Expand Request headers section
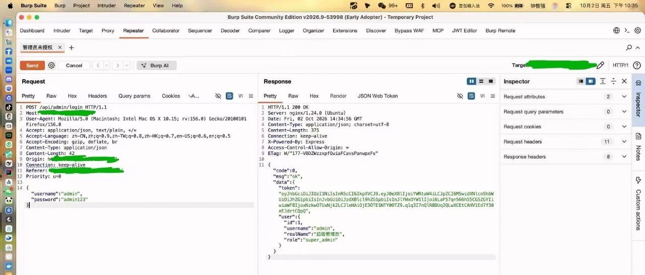Image resolution: width=645 pixels, height=275 pixels. coord(624,142)
